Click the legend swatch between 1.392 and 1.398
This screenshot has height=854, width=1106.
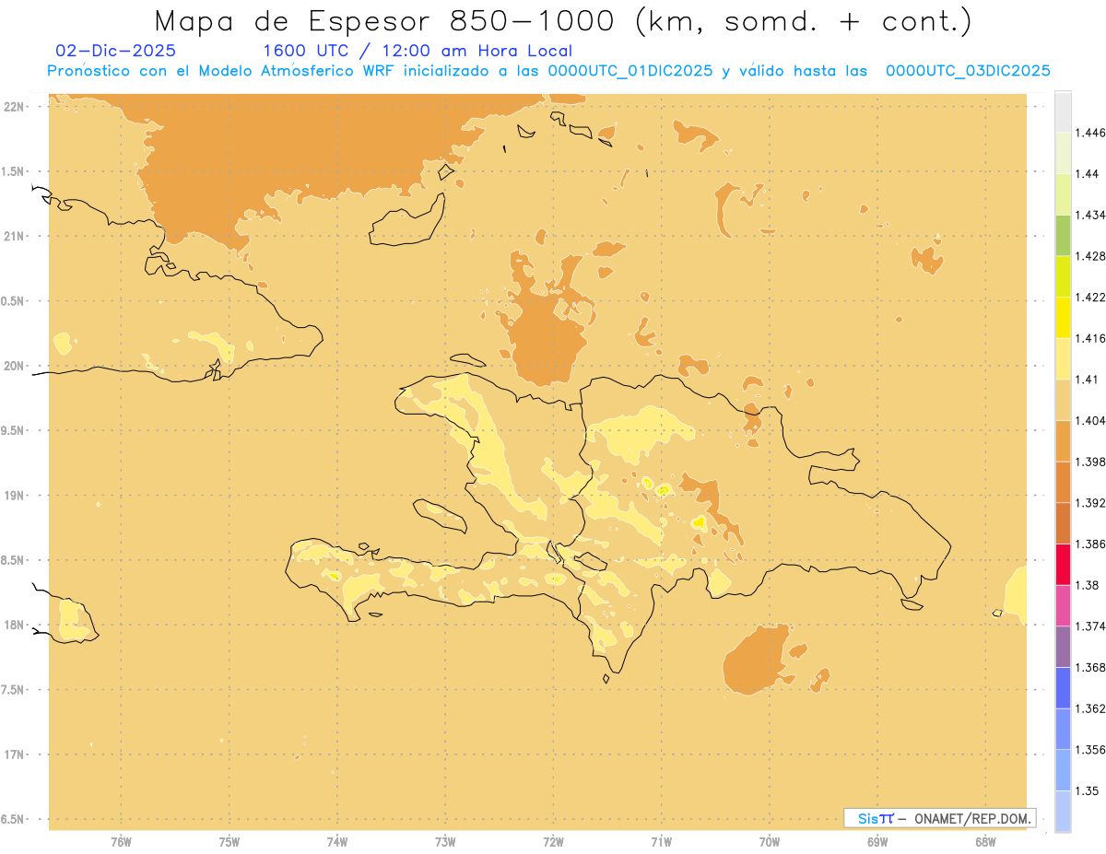point(1063,482)
